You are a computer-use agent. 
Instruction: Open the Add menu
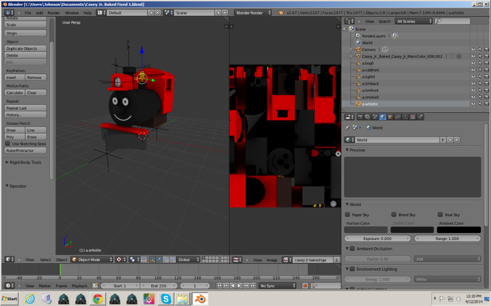[39, 13]
